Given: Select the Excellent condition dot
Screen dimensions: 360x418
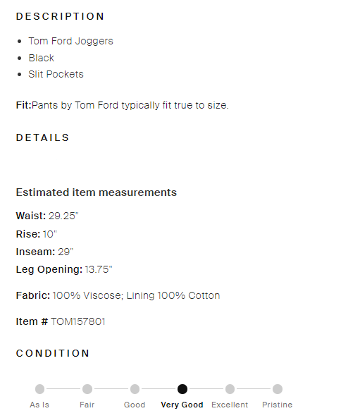Looking at the screenshot, I should point(230,389).
